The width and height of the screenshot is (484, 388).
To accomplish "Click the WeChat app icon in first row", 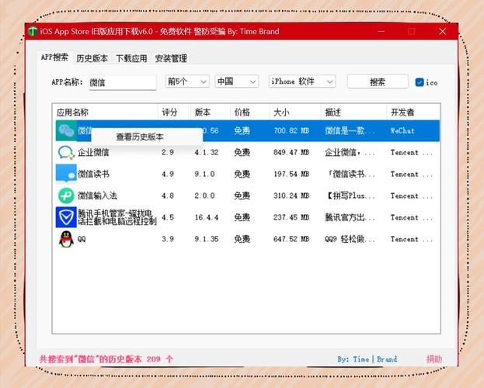I will coord(66,130).
